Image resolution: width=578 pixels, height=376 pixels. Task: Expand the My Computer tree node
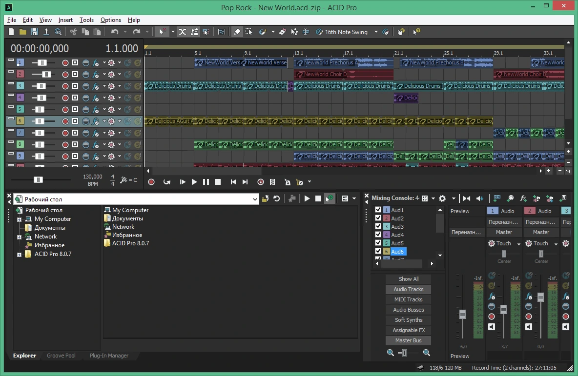tap(19, 219)
